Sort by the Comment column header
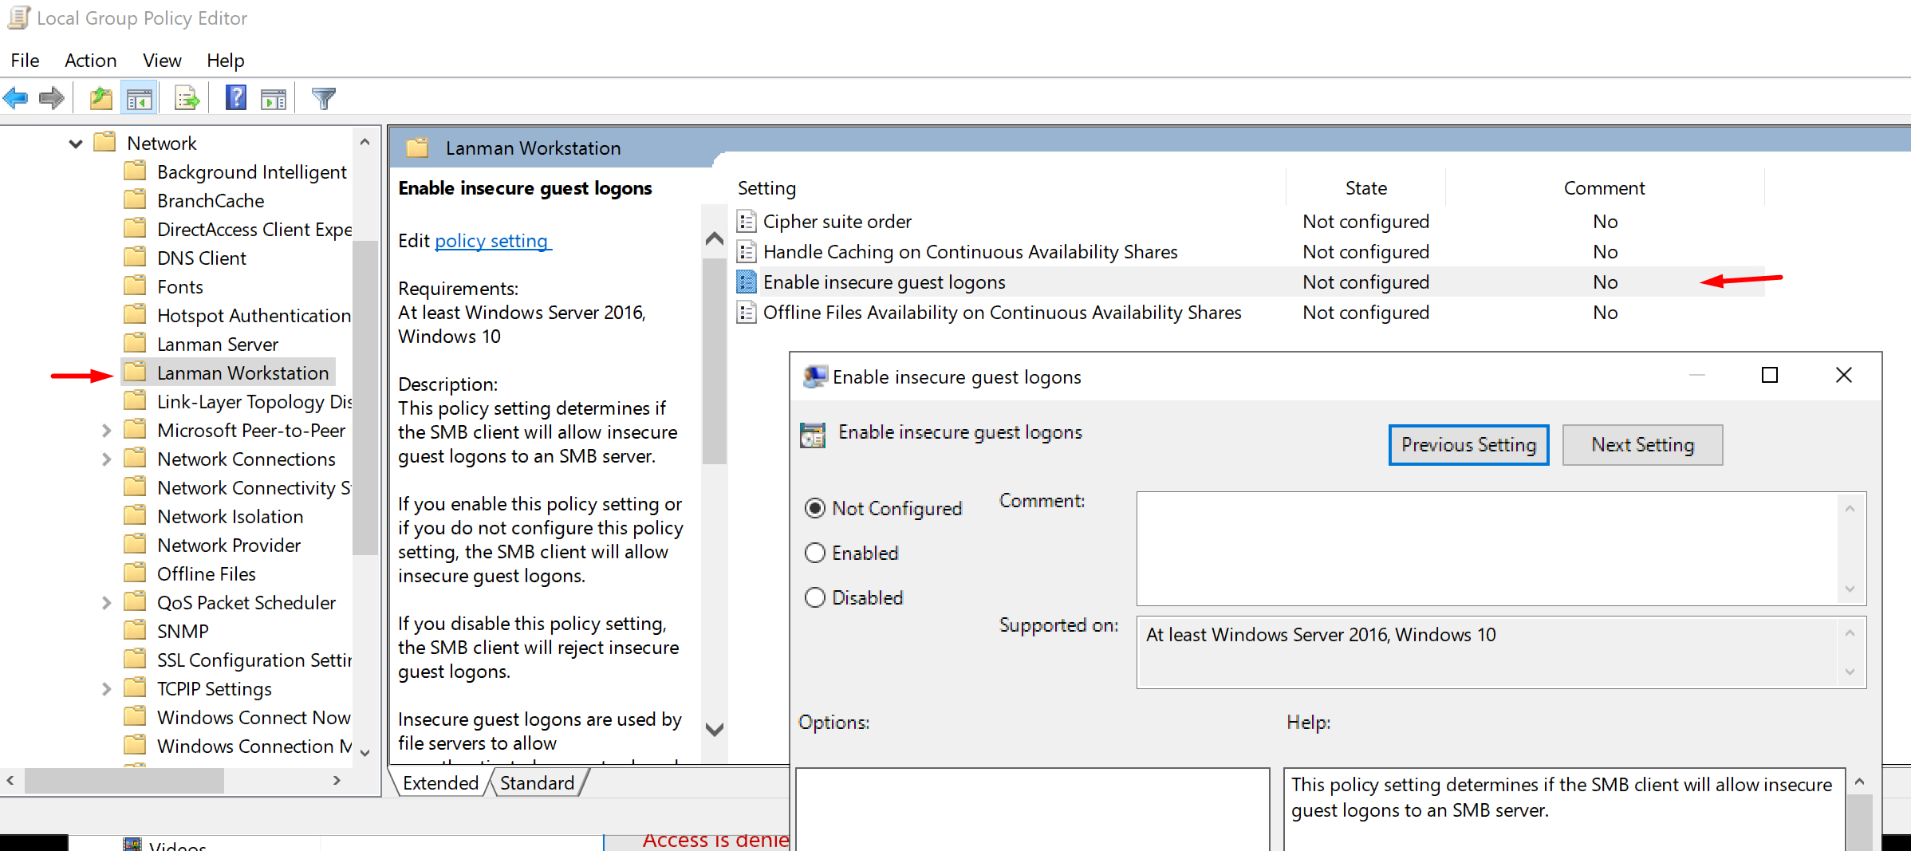Viewport: 1911px width, 851px height. point(1604,188)
